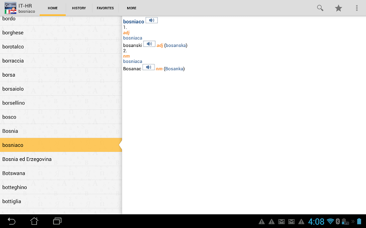
Task: Tap the Android home button
Action: [x=34, y=221]
